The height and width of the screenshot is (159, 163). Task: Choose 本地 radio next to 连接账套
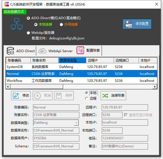click(86, 93)
